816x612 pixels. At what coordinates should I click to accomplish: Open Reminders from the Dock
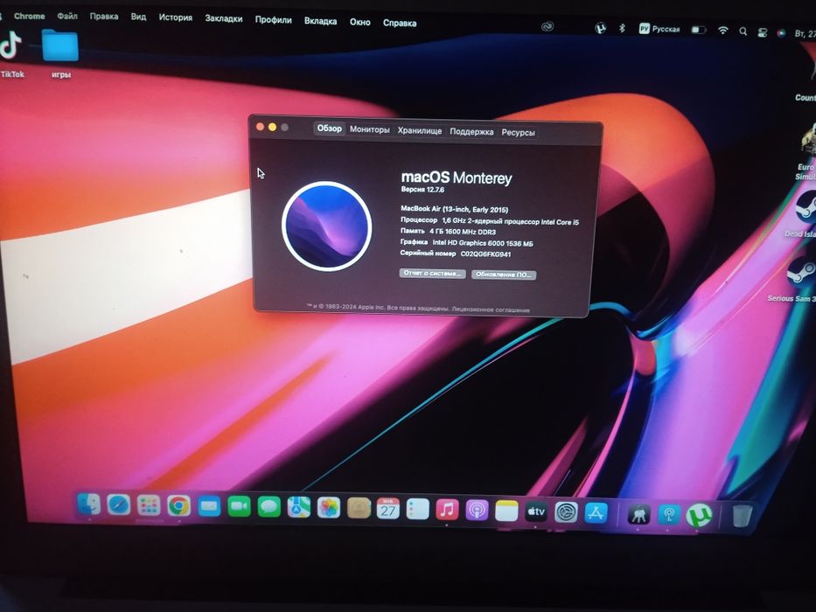(418, 510)
